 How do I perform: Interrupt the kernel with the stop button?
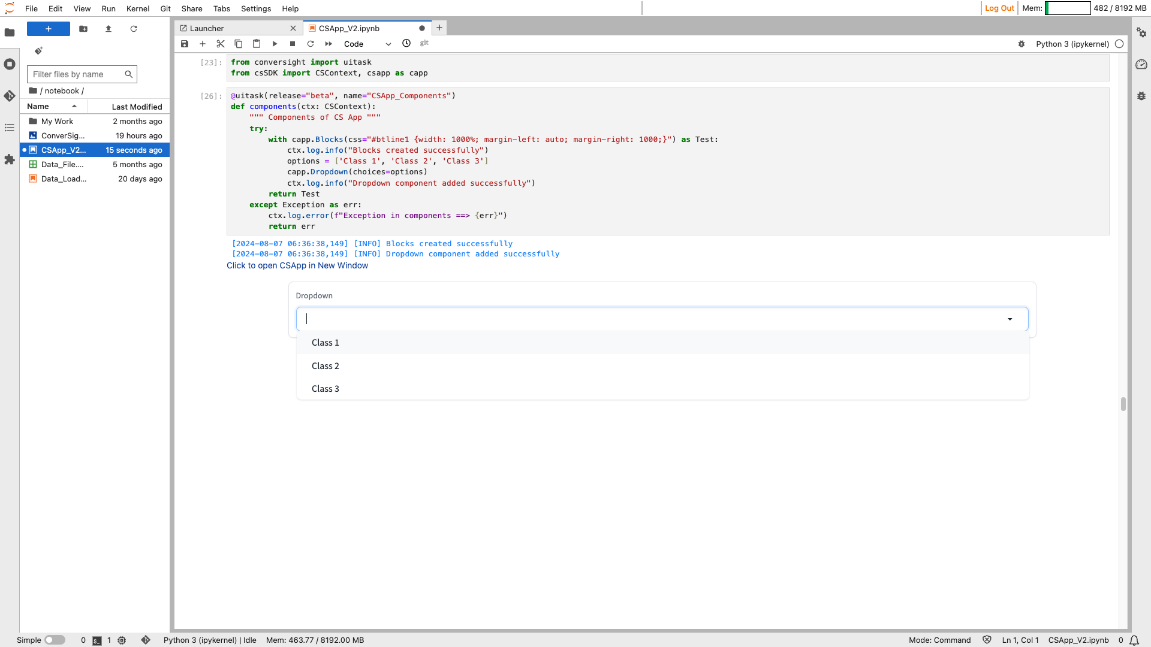(x=293, y=44)
